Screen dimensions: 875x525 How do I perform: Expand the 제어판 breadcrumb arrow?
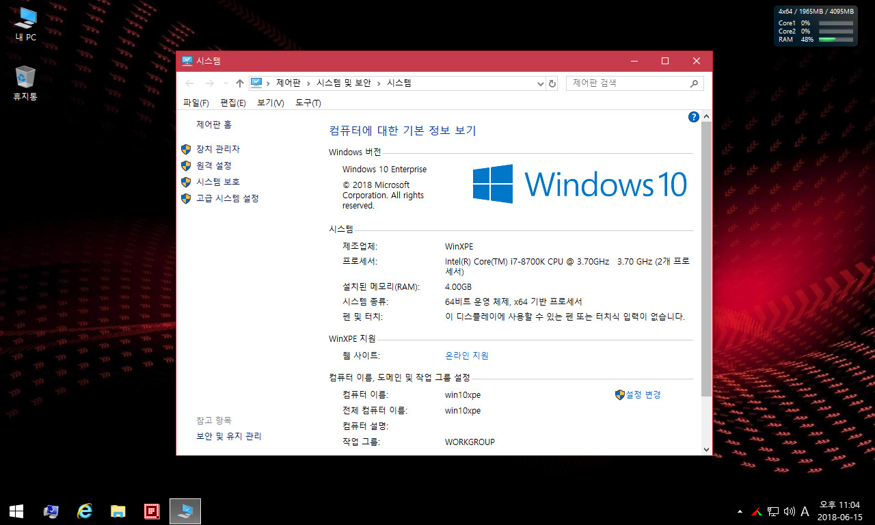coord(308,83)
